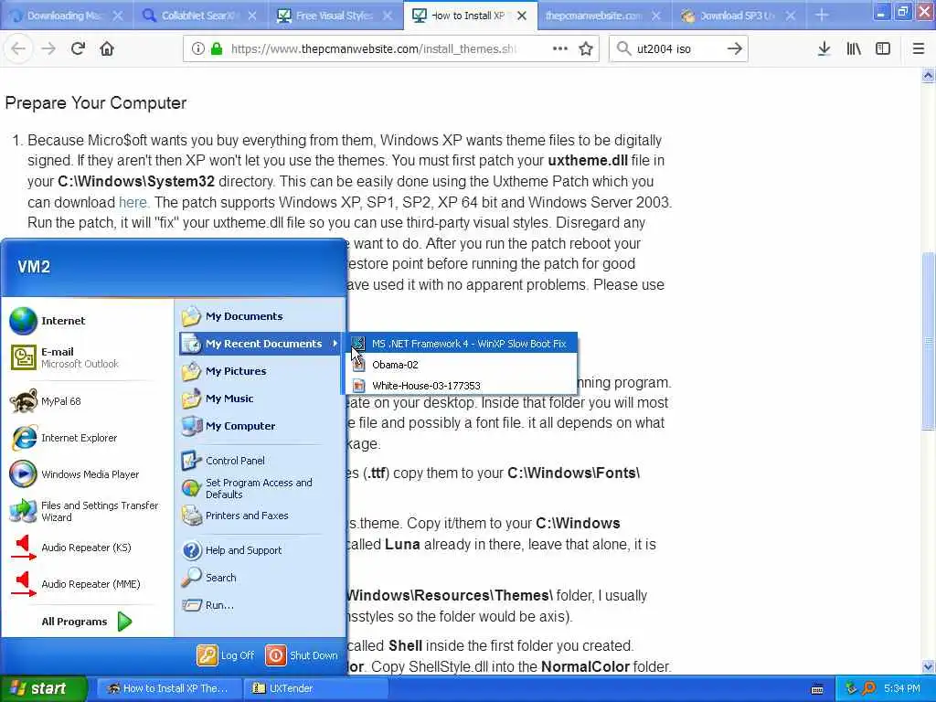Open MS .NET Framework 4 recent document
Screen dimensions: 936x702
click(x=462, y=344)
